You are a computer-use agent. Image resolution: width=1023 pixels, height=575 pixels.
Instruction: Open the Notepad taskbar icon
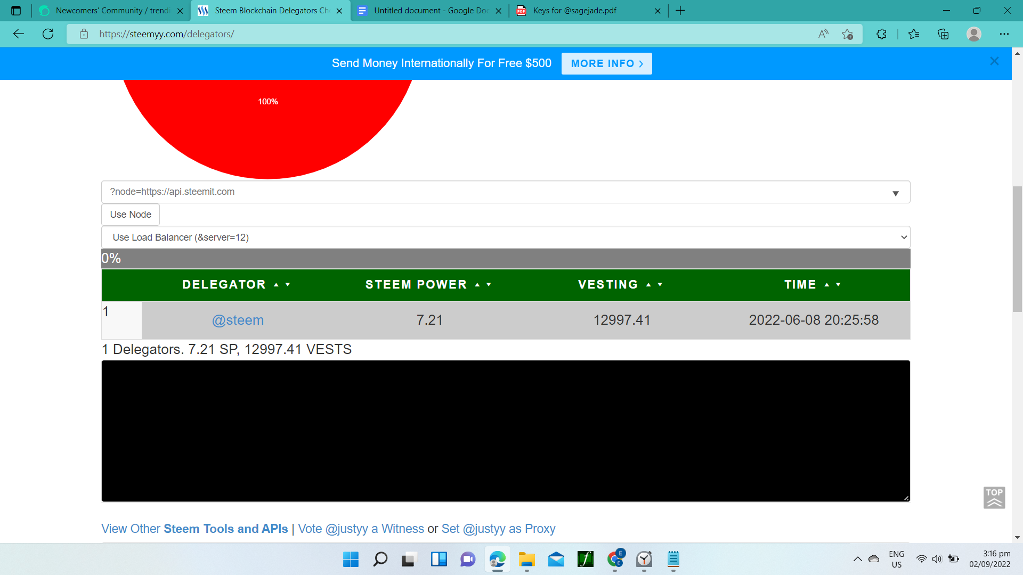(x=673, y=560)
